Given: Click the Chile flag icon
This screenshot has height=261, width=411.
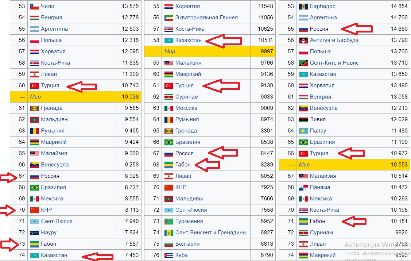Looking at the screenshot, I should (x=35, y=6).
